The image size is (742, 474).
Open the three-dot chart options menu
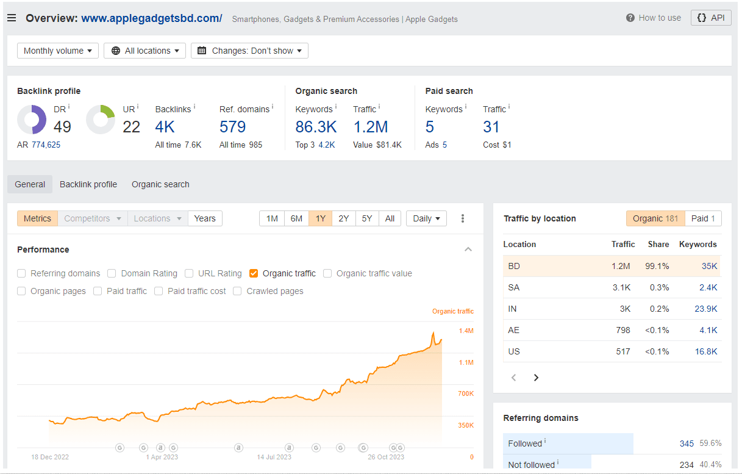click(x=463, y=218)
